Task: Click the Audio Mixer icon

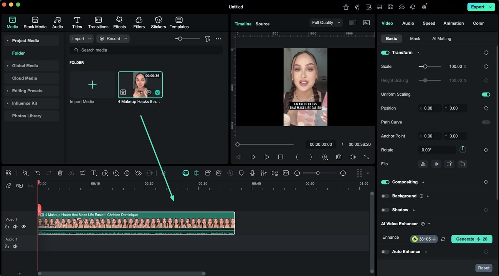Action: point(264,173)
